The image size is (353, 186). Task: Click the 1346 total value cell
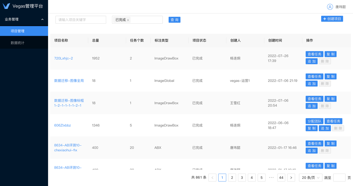96,125
